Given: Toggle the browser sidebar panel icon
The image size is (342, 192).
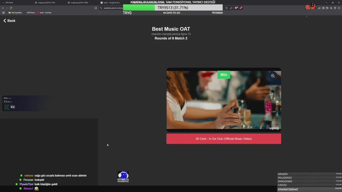Looking at the screenshot, I should 323,8.
